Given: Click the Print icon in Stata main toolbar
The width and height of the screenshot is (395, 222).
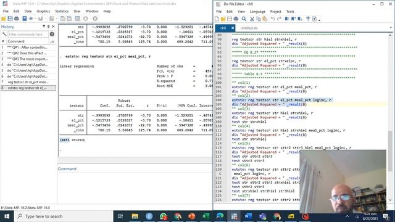Looking at the screenshot, I should click(17, 18).
